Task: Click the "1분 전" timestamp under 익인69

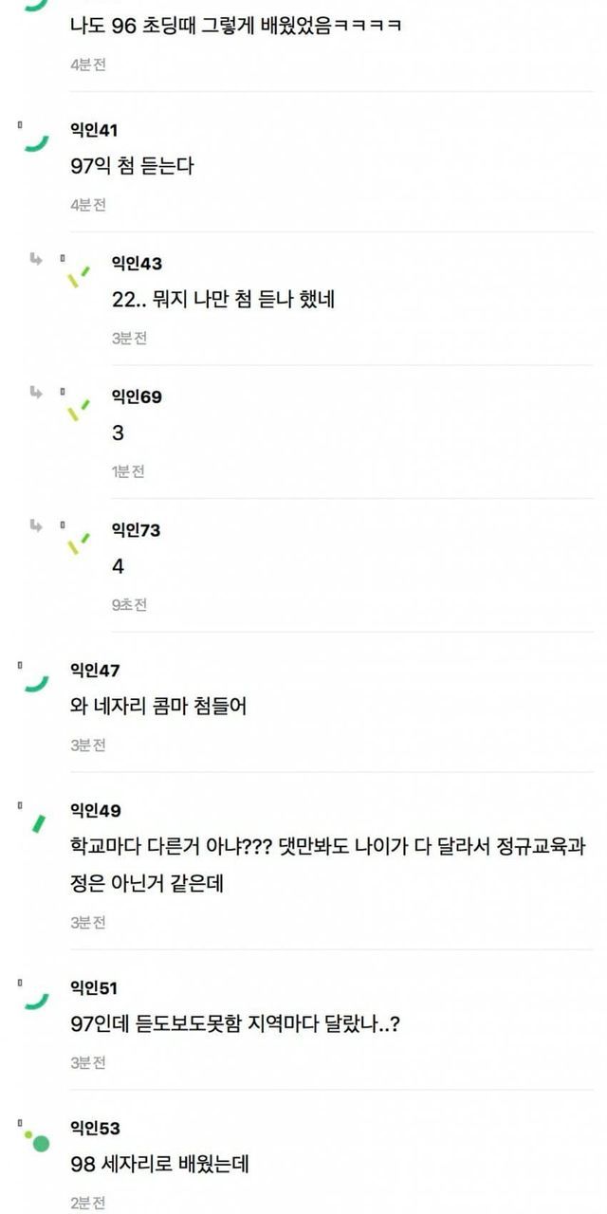Action: 128,471
